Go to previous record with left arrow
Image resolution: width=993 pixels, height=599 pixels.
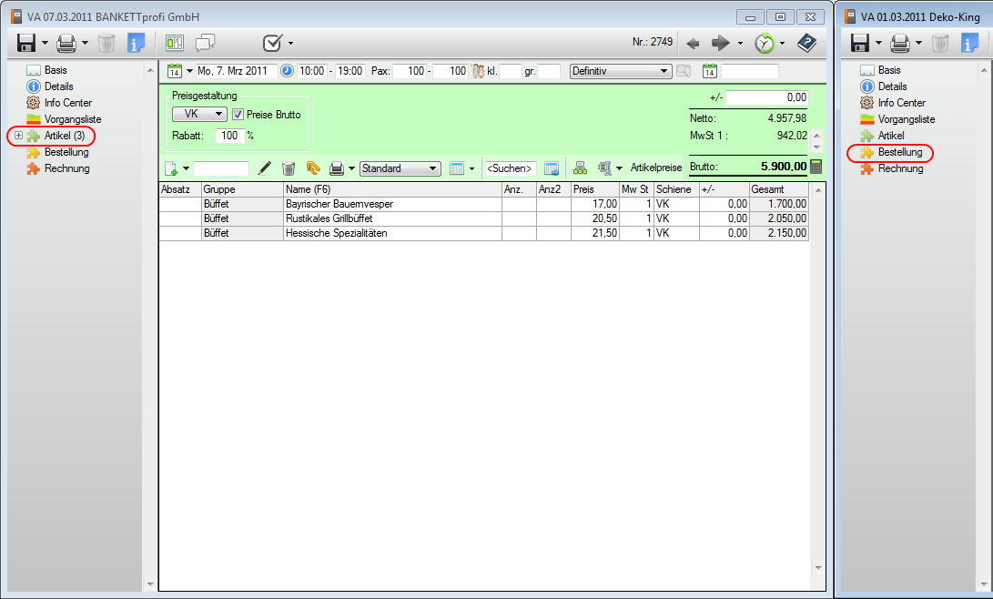click(x=693, y=43)
